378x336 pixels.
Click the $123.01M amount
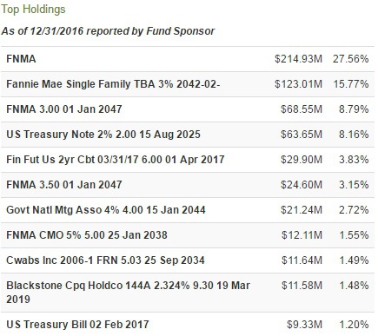point(298,84)
